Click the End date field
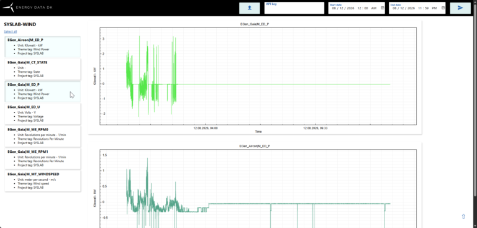 pyautogui.click(x=417, y=8)
